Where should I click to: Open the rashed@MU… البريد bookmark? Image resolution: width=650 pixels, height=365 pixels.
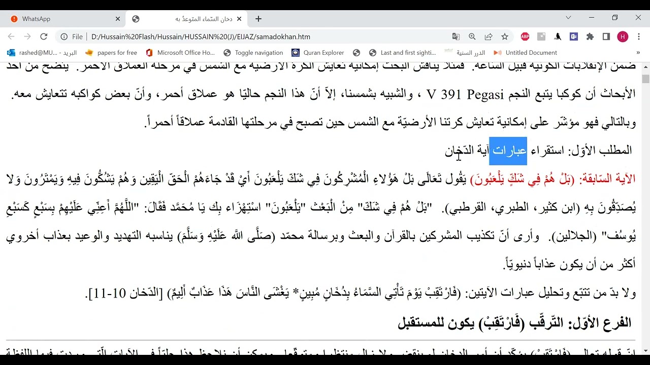point(42,53)
